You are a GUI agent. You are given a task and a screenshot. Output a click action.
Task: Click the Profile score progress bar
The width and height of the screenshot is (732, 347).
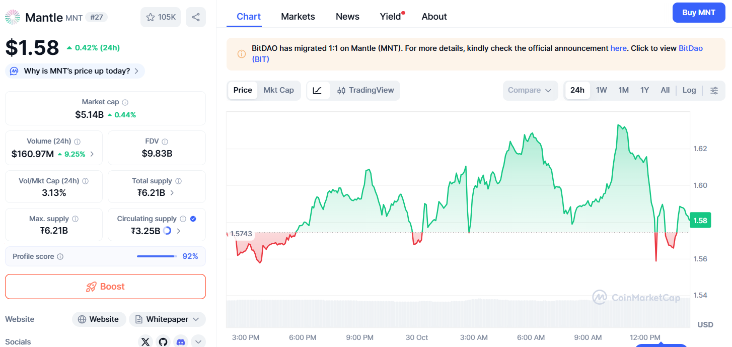pos(156,256)
